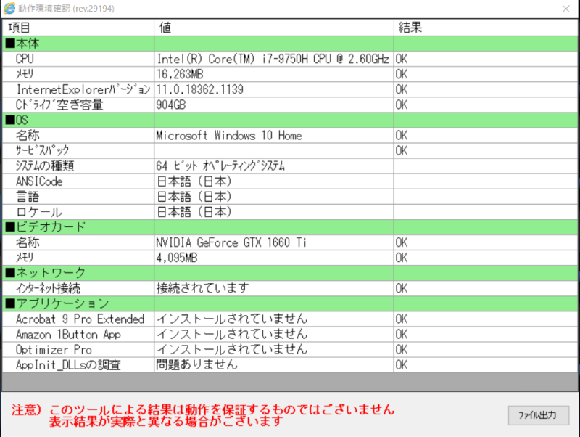Click the OK result for インターネット接続

click(x=402, y=288)
